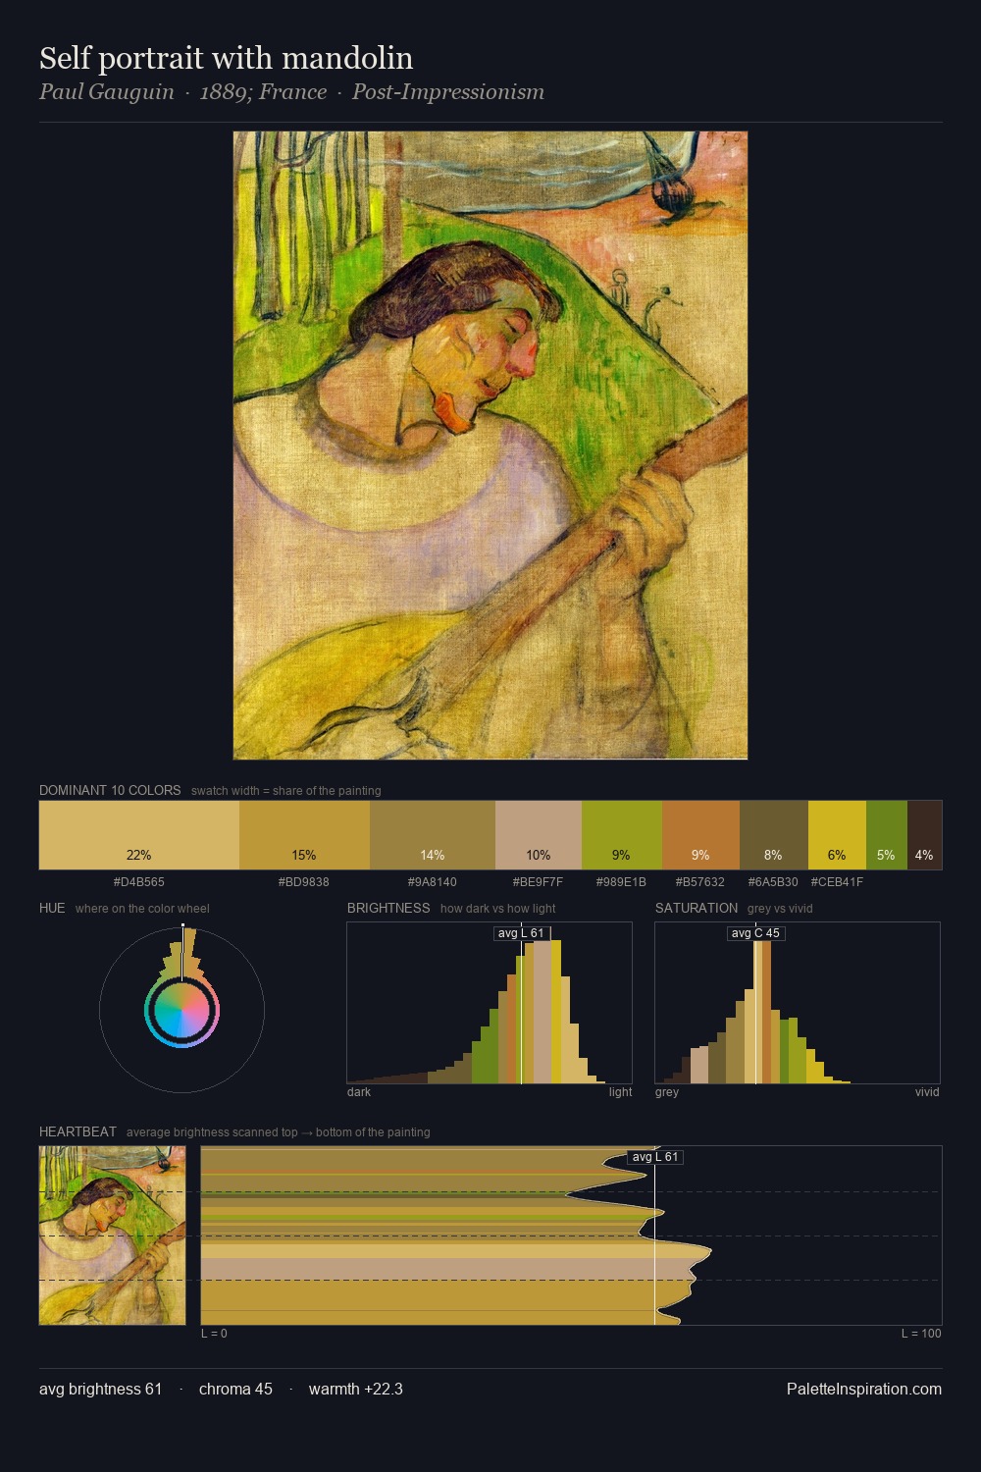This screenshot has width=981, height=1472.
Task: Click the HEARTBEAT section heading
Action: point(77,1131)
